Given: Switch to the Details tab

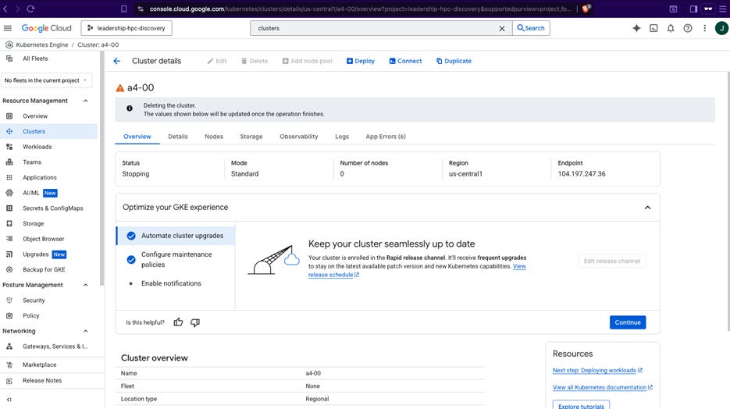Looking at the screenshot, I should coord(178,137).
